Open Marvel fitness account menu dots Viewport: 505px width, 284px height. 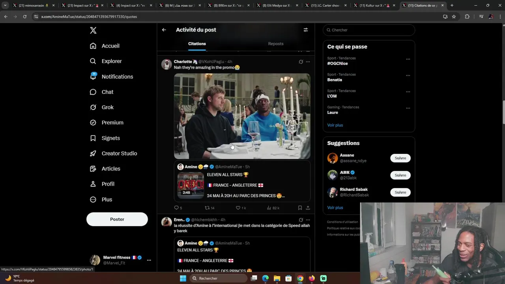[x=149, y=260]
